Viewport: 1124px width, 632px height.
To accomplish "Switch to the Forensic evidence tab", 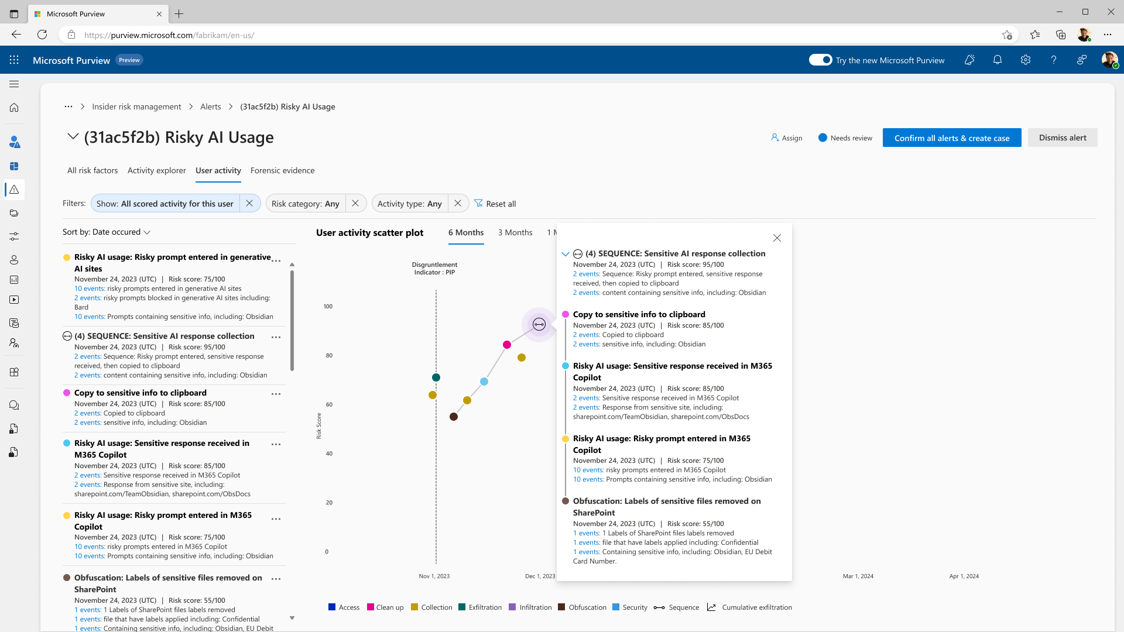I will coord(282,170).
